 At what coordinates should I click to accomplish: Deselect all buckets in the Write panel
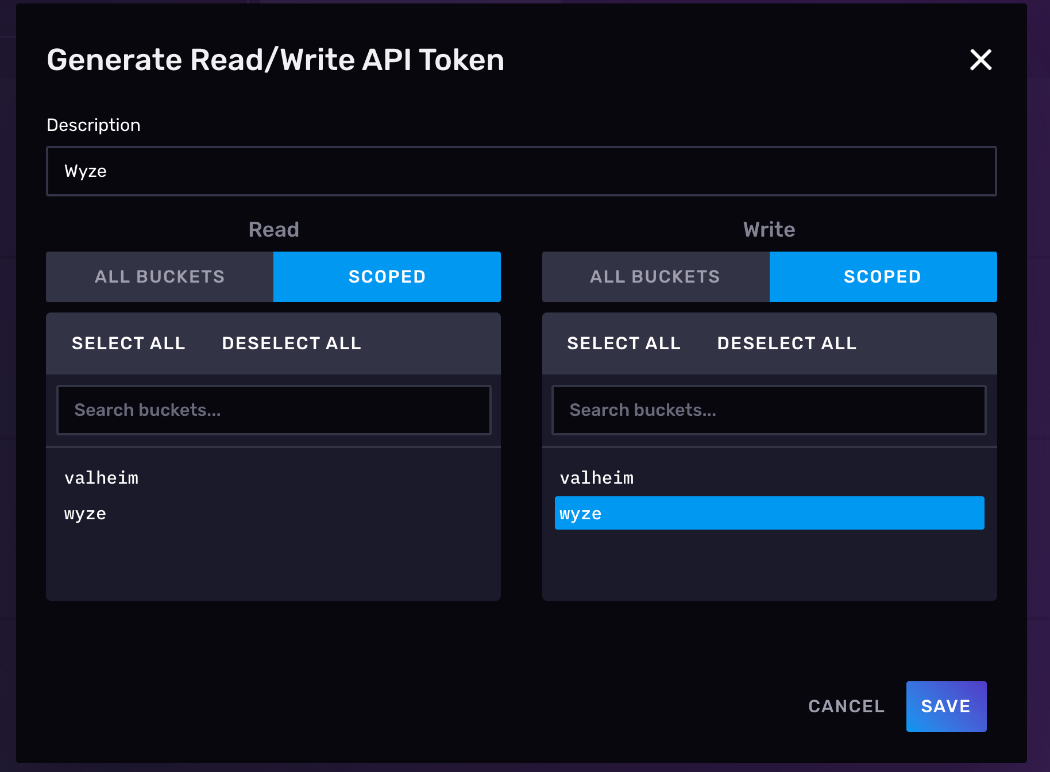[x=786, y=343]
